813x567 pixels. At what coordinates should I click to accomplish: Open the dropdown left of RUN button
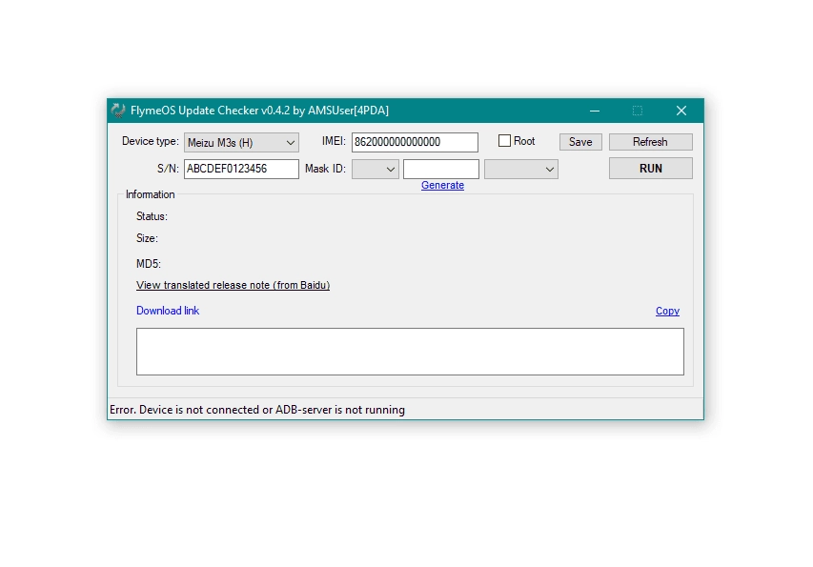[x=521, y=169]
